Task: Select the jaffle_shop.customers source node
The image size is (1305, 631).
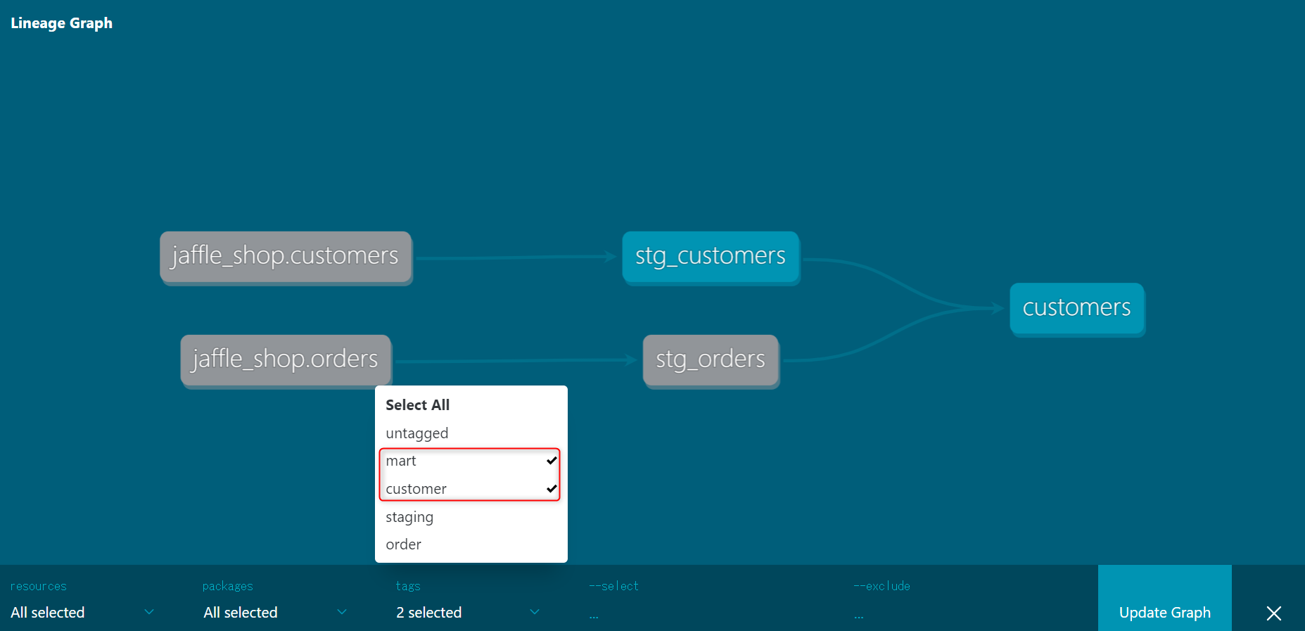Action: (285, 256)
